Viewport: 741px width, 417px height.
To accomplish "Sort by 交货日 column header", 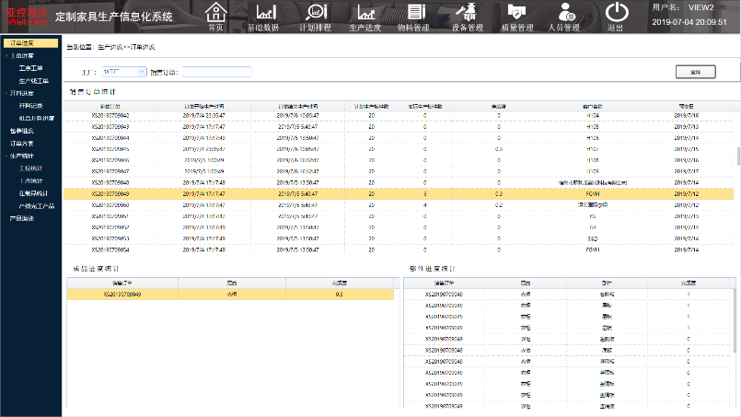I will (686, 107).
